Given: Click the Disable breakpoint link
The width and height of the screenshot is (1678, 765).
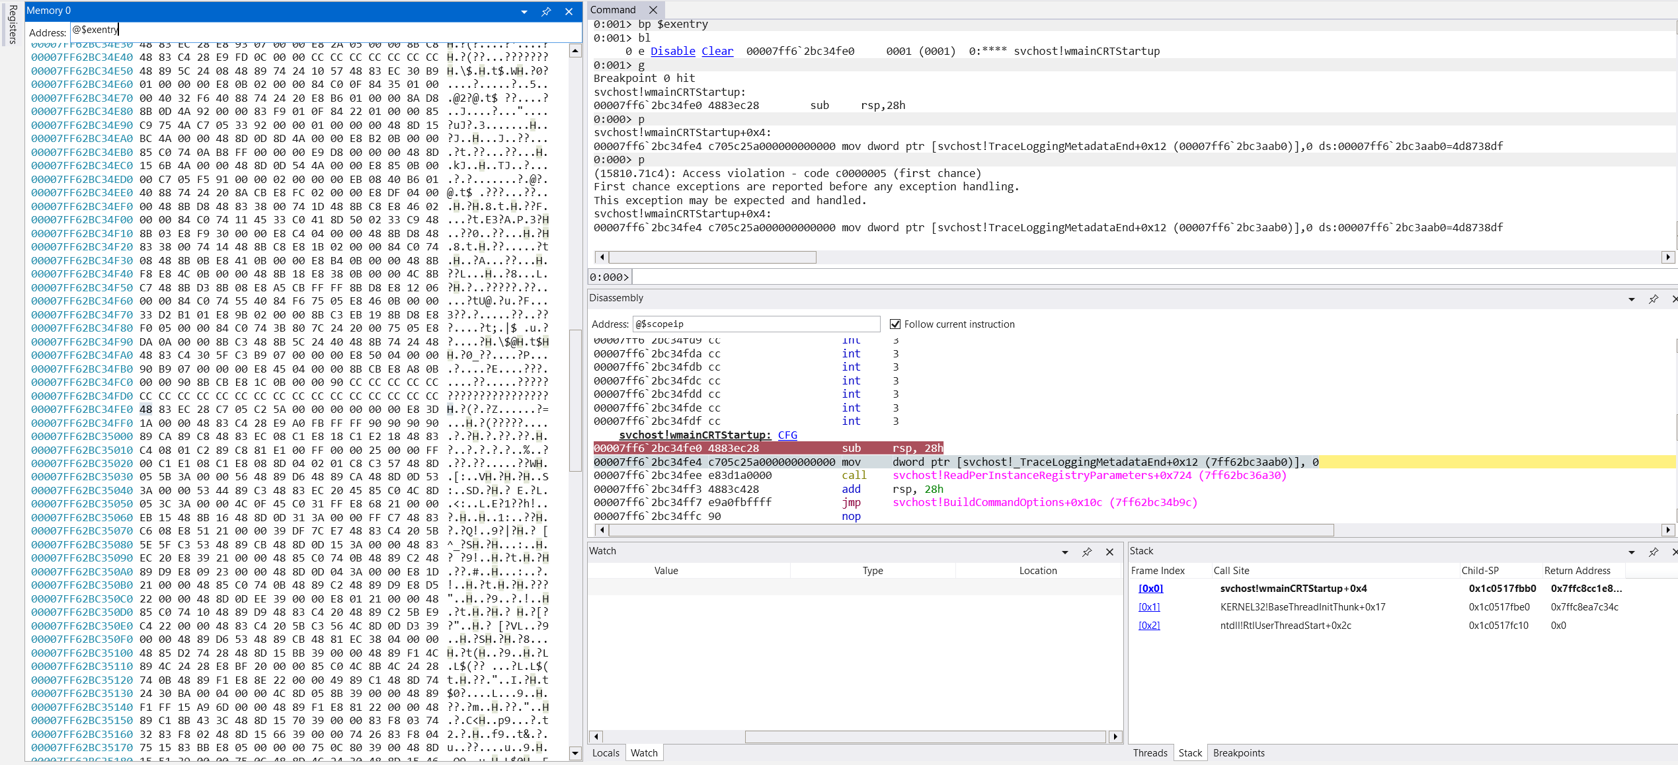Looking at the screenshot, I should pyautogui.click(x=672, y=51).
